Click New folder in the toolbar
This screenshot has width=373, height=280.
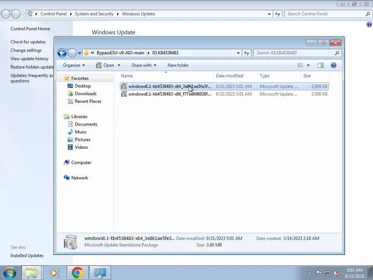coord(178,65)
